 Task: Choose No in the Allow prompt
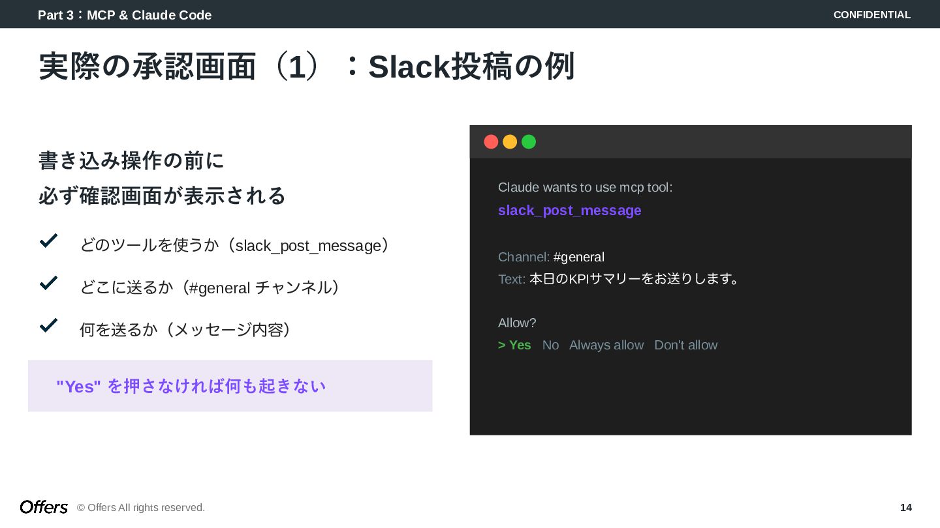tap(550, 345)
